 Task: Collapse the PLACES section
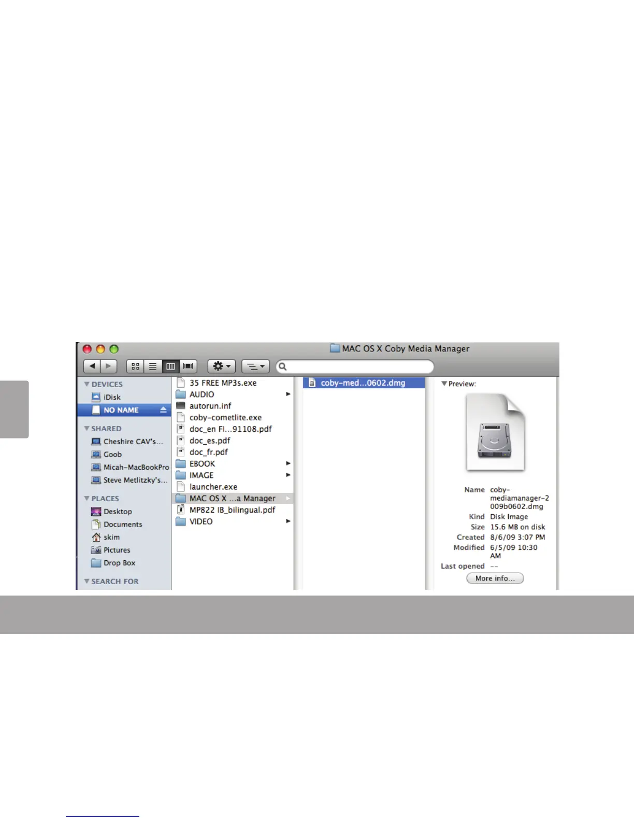tap(87, 499)
